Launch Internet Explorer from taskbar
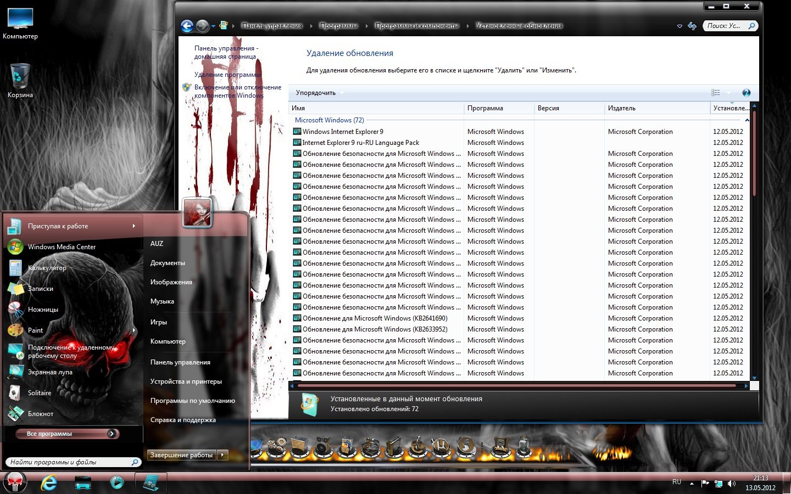Screen dimensions: 791x494 tap(49, 482)
